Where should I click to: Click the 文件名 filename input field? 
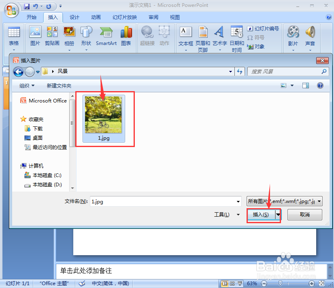(x=166, y=201)
